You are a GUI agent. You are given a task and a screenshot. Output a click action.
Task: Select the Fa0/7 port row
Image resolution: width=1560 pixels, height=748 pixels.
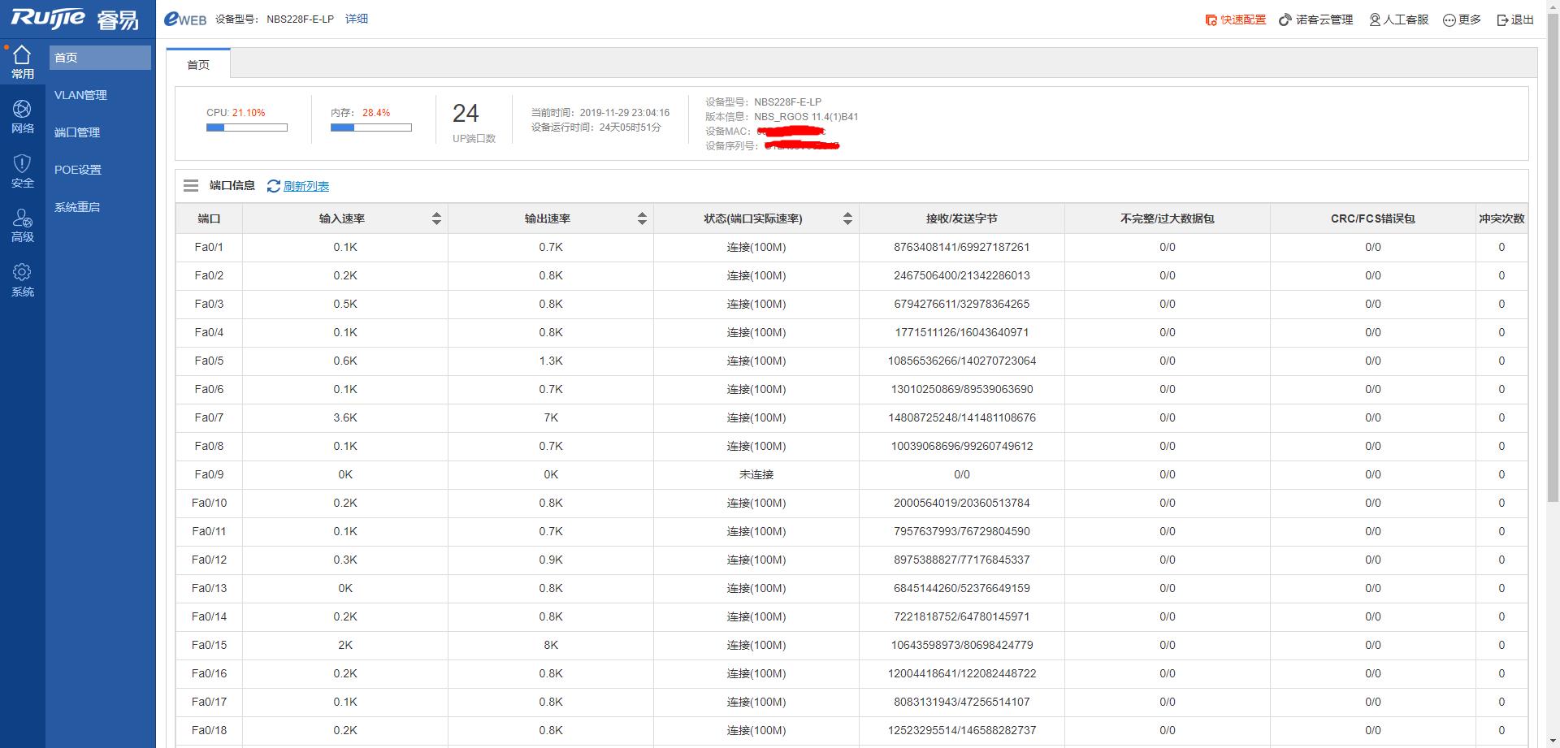coord(209,417)
